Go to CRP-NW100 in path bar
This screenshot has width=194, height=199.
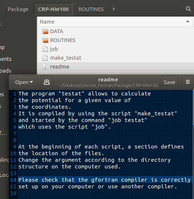point(53,9)
